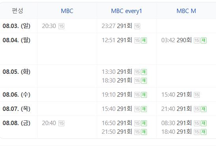Select the 편성 column header
This screenshot has height=146, width=216.
[x=17, y=11]
